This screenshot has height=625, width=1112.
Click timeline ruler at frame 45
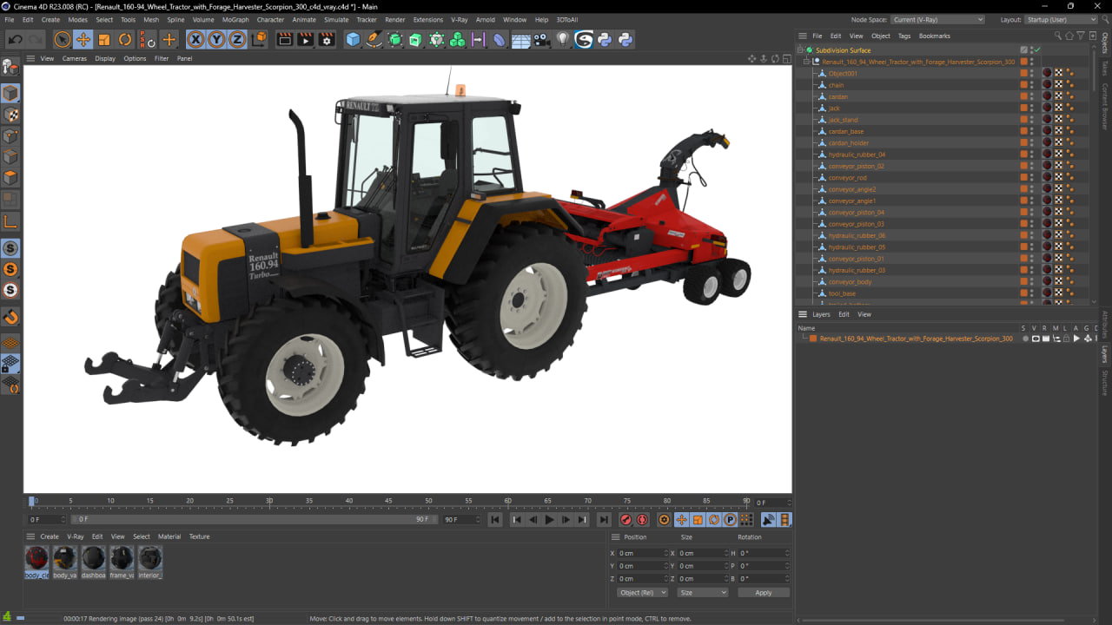click(x=388, y=502)
